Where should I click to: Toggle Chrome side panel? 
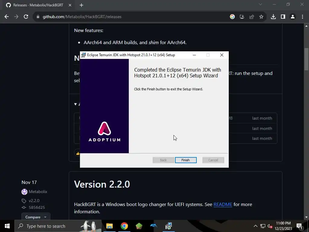click(x=283, y=17)
